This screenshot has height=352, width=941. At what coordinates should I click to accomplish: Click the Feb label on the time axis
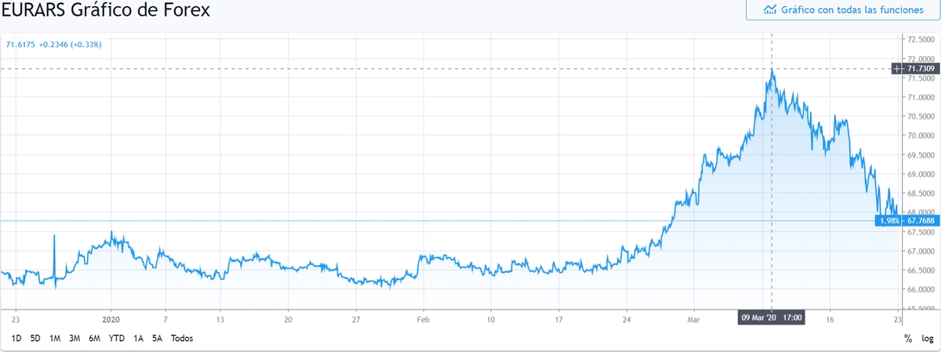[x=423, y=319]
